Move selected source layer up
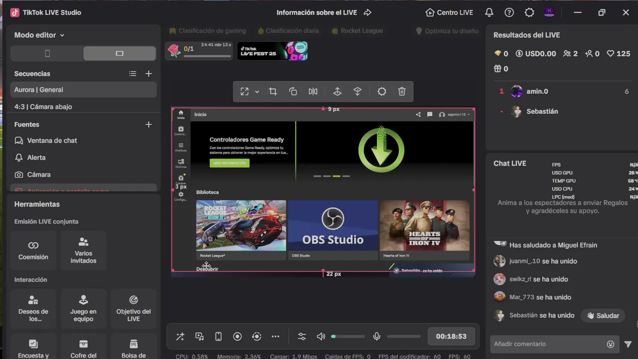Viewport: 638px width, 359px height. tap(337, 91)
